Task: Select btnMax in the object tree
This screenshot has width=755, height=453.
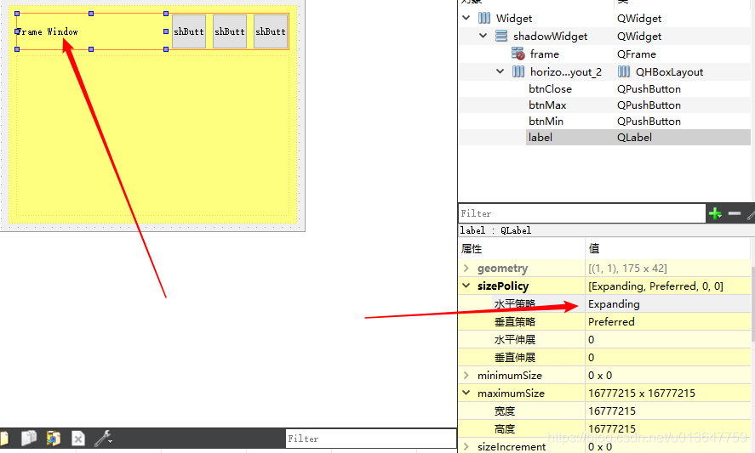Action: (547, 105)
